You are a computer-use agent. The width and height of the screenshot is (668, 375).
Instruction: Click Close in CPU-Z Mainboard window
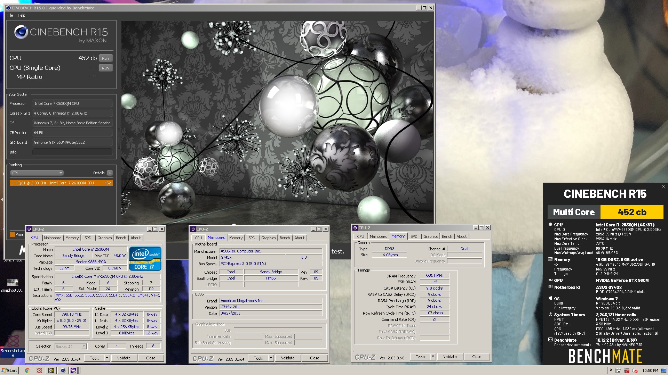315,358
